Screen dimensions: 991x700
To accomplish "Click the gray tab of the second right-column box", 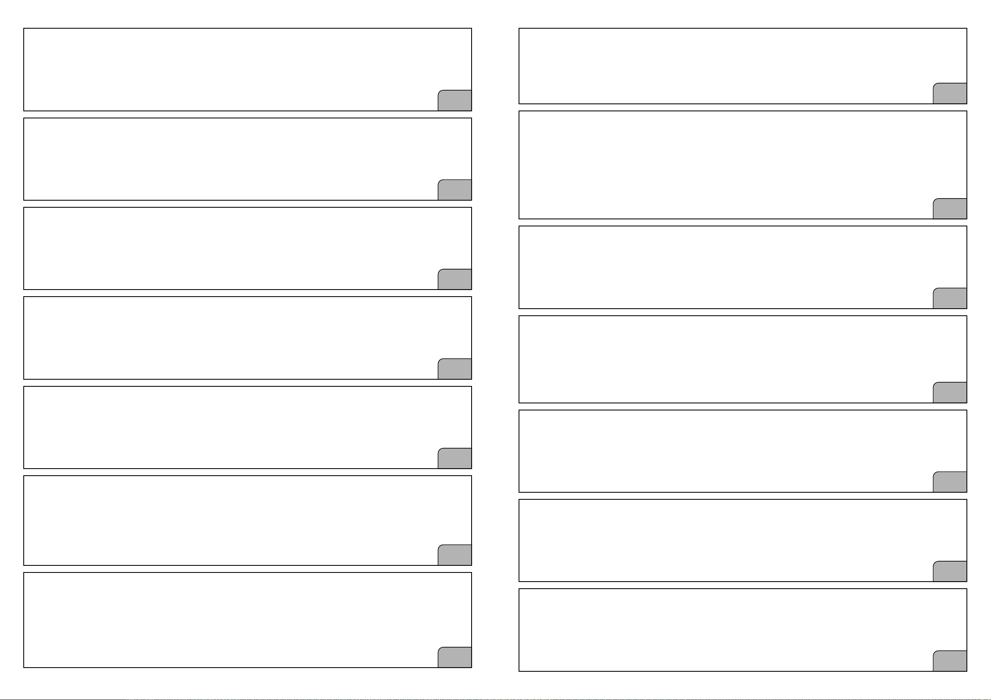I will 949,208.
